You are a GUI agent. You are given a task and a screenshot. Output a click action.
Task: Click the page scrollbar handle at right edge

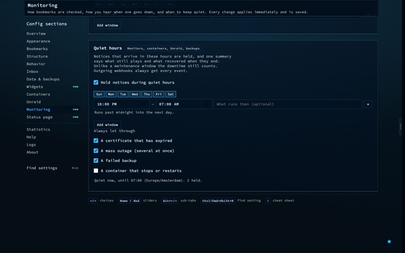click(401, 127)
